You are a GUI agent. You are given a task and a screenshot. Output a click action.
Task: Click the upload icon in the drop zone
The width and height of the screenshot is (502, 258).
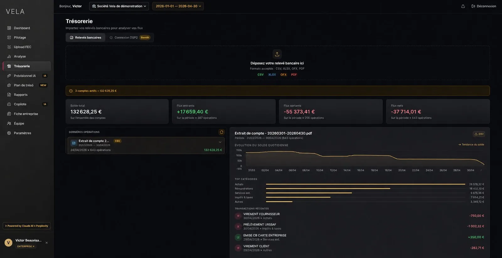277,54
